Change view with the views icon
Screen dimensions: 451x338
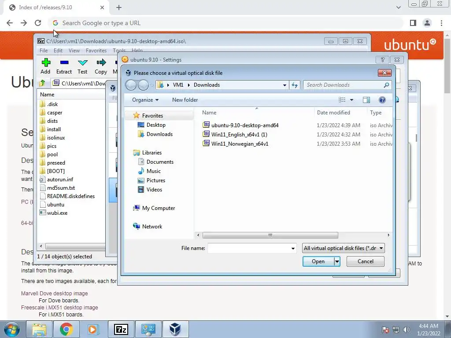[342, 100]
